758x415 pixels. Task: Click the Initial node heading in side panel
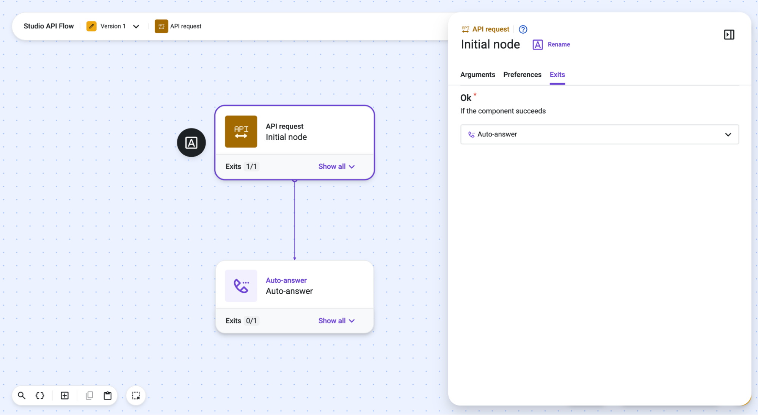(x=490, y=44)
